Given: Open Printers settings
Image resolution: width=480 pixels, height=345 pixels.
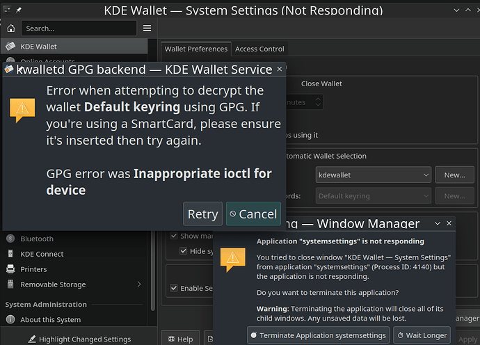Looking at the screenshot, I should tap(74, 269).
